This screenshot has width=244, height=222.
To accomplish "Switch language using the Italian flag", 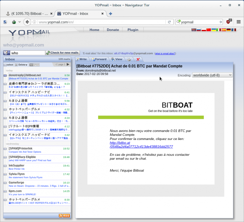I will [x=219, y=30].
